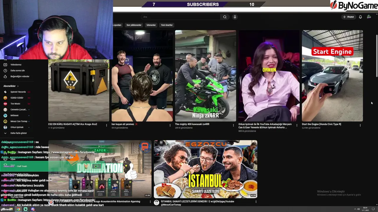The width and height of the screenshot is (378, 212).
Task: Open options menu for 'her kuşun eti yenmez'
Action: point(170,125)
